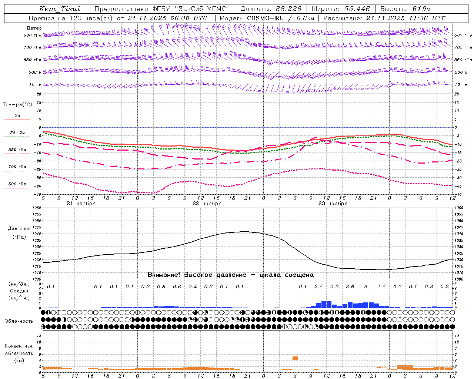Click the 'Ветер' wind panel label
The image size is (474, 379).
tap(34, 28)
